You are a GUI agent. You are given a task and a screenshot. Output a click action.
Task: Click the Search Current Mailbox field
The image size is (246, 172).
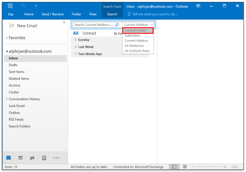point(94,25)
